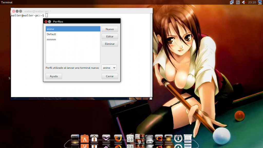Click the Nuevo button
This screenshot has width=263, height=148.
110,29
